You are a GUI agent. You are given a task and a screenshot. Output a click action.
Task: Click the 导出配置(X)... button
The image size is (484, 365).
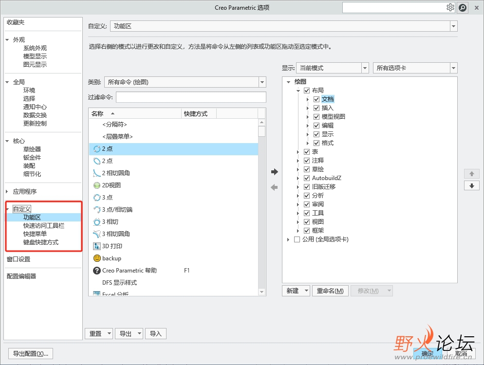[31, 354]
